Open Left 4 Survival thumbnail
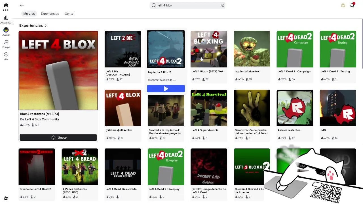 209,108
